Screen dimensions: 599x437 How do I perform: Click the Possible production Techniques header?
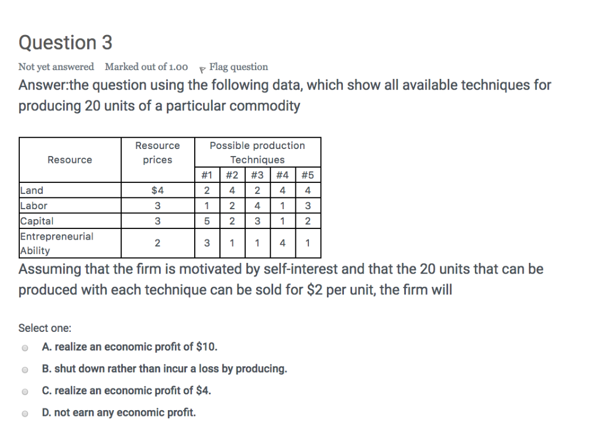pyautogui.click(x=257, y=152)
